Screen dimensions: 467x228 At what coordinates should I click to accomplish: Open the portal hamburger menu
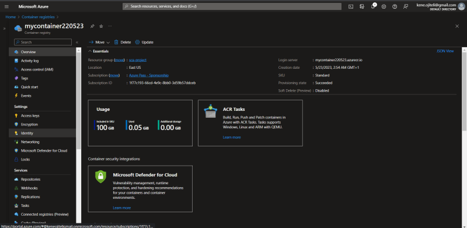[x=6, y=6]
